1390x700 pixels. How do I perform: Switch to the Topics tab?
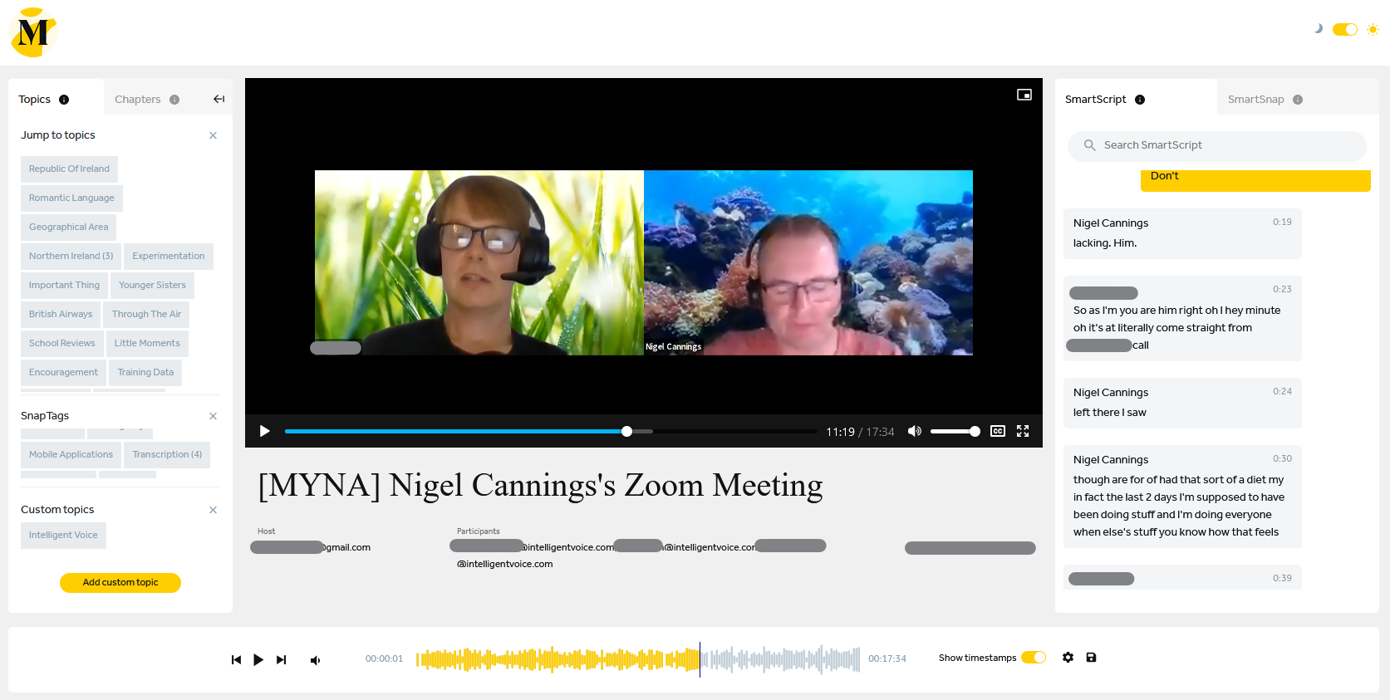pos(35,100)
